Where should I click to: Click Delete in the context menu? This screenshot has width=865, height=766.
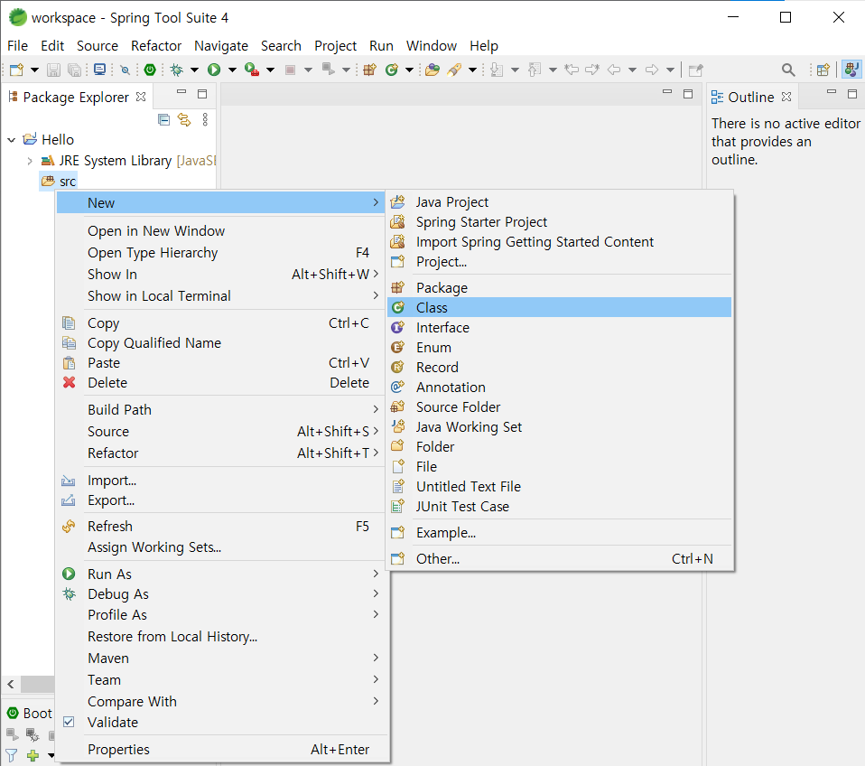click(220, 382)
